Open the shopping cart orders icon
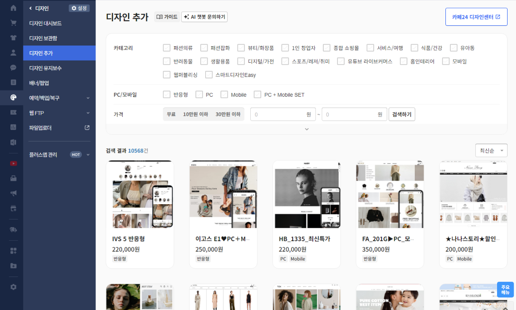The image size is (516, 310). click(13, 23)
